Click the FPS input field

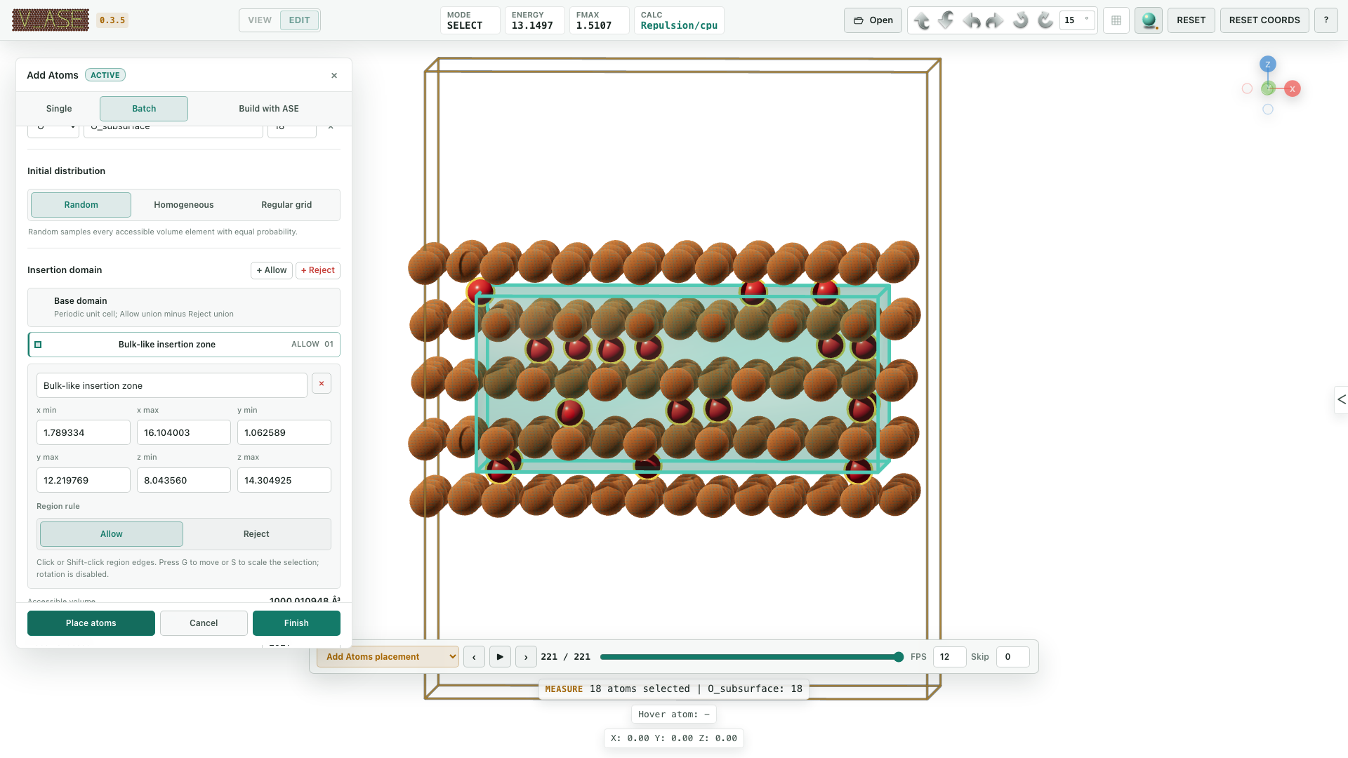click(949, 657)
